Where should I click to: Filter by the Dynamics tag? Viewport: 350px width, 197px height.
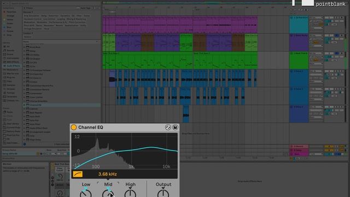(65, 16)
